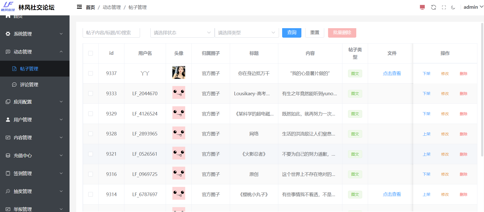Click the icon beside 内容管理
484x212 pixels.
coord(8,137)
